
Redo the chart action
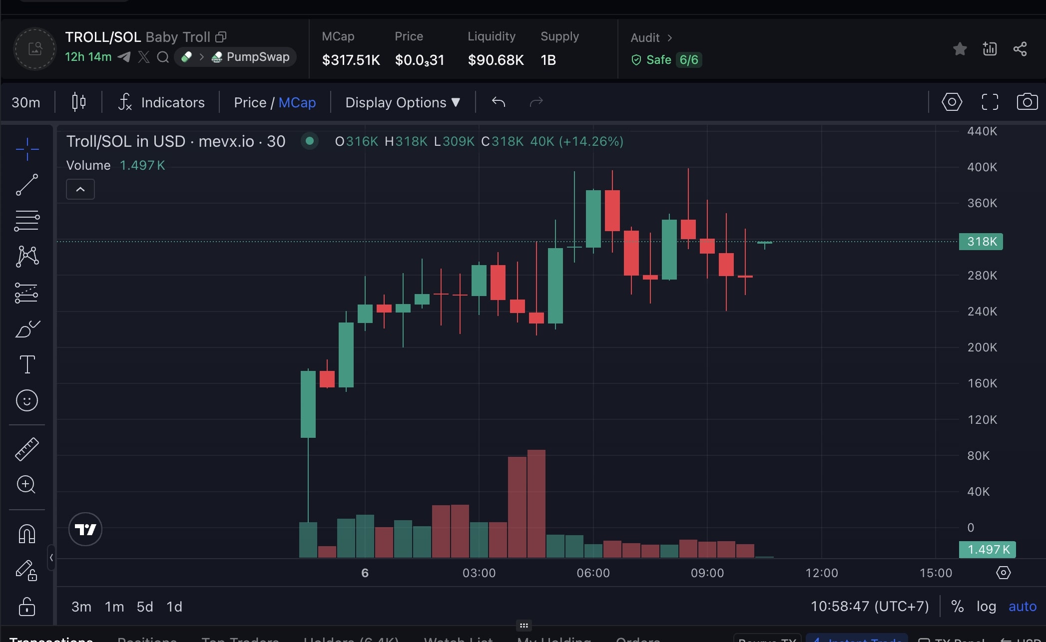(x=536, y=102)
